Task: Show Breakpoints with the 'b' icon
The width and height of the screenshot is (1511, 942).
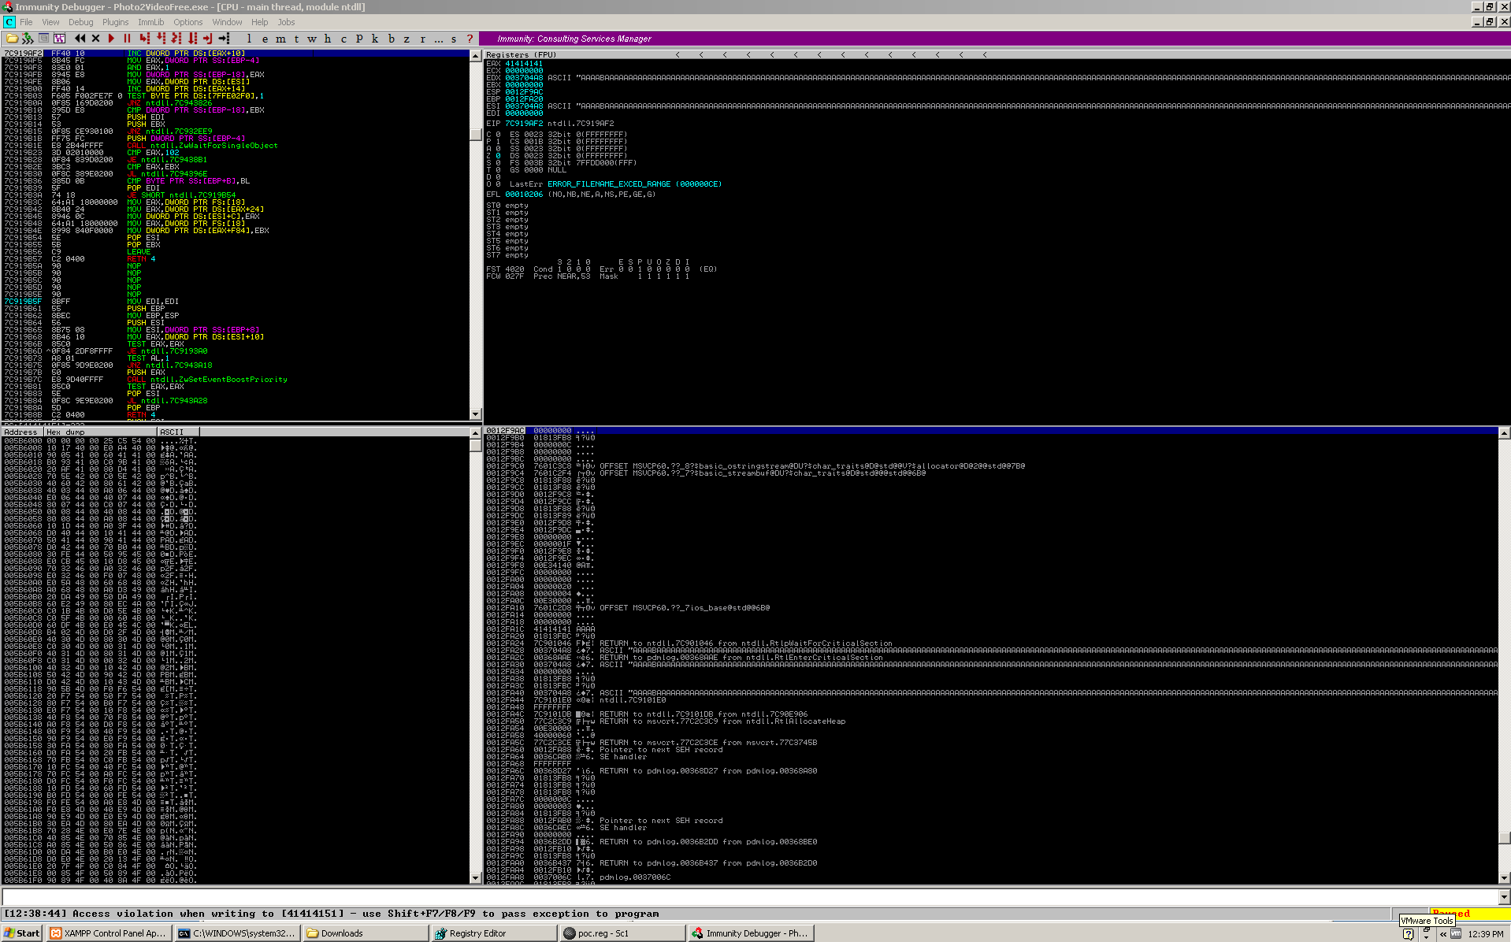Action: (391, 39)
